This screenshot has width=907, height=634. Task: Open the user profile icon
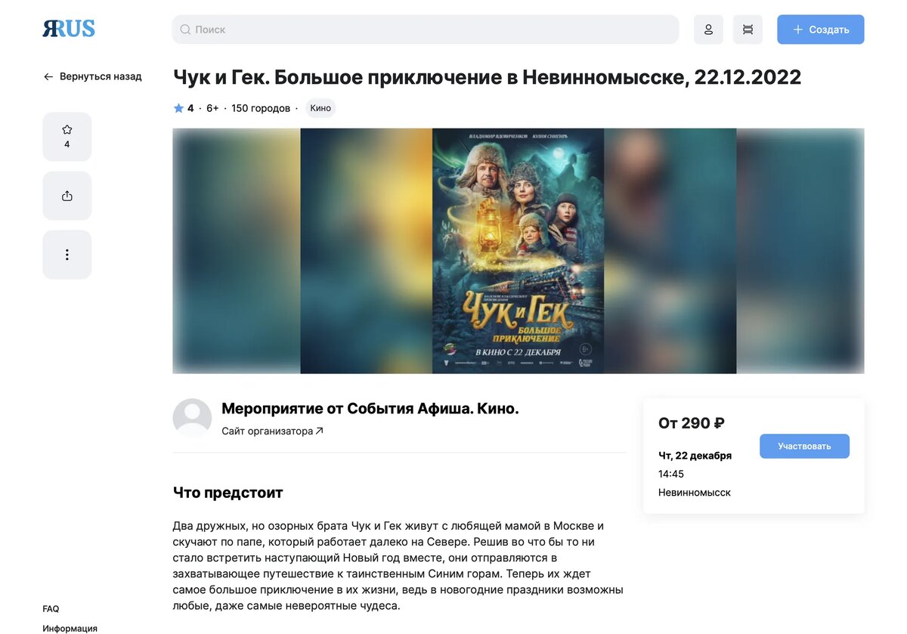point(708,29)
